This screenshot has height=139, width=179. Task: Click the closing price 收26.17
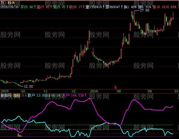pyautogui.click(x=77, y=7)
